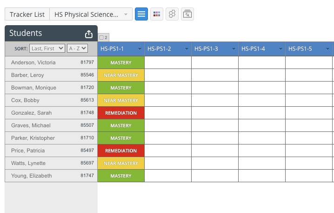Click Anderson's empty HS-PS1-2 cell

click(168, 62)
